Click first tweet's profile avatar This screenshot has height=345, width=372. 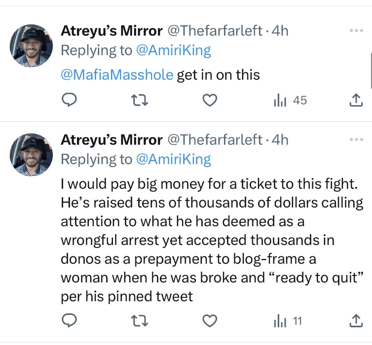(32, 45)
